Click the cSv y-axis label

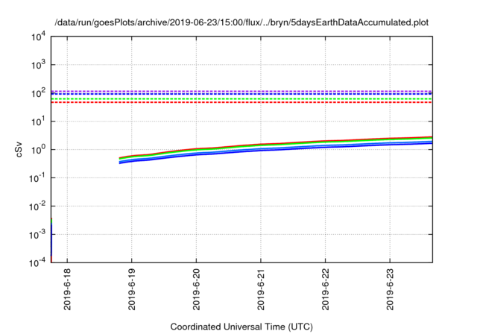pyautogui.click(x=19, y=149)
